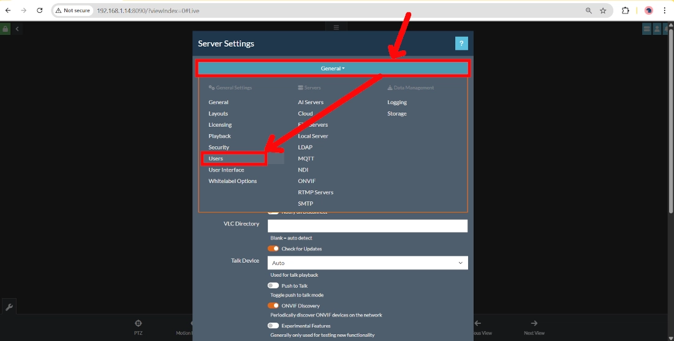This screenshot has height=341, width=674.
Task: Open the browser zoom magnifier icon
Action: click(x=589, y=11)
